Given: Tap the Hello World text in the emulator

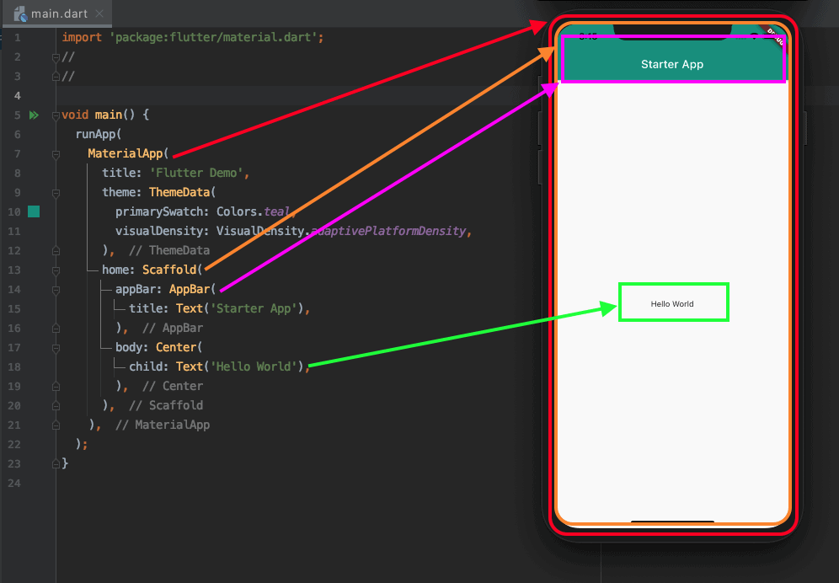Looking at the screenshot, I should point(672,303).
